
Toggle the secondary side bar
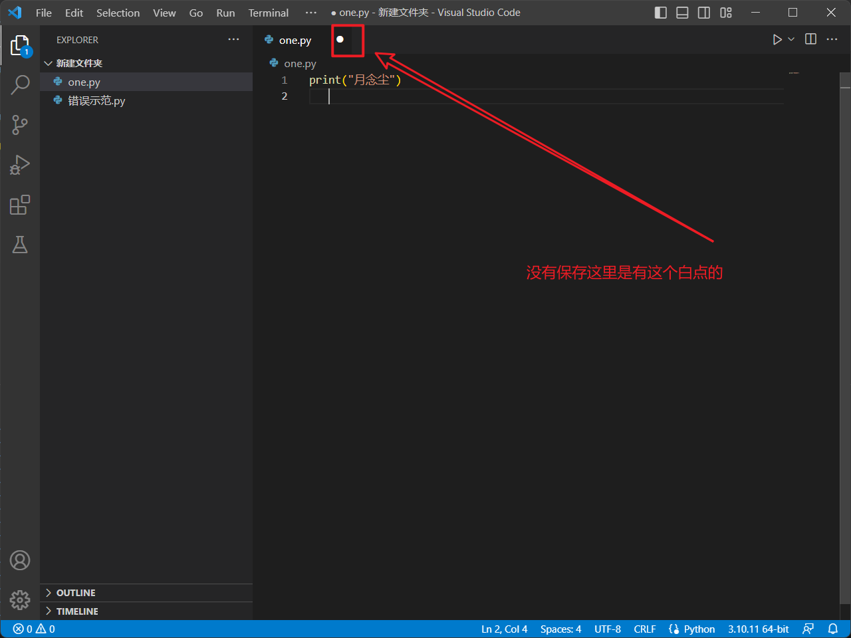pyautogui.click(x=704, y=13)
